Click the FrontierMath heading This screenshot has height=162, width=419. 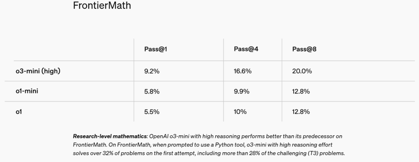pyautogui.click(x=102, y=6)
